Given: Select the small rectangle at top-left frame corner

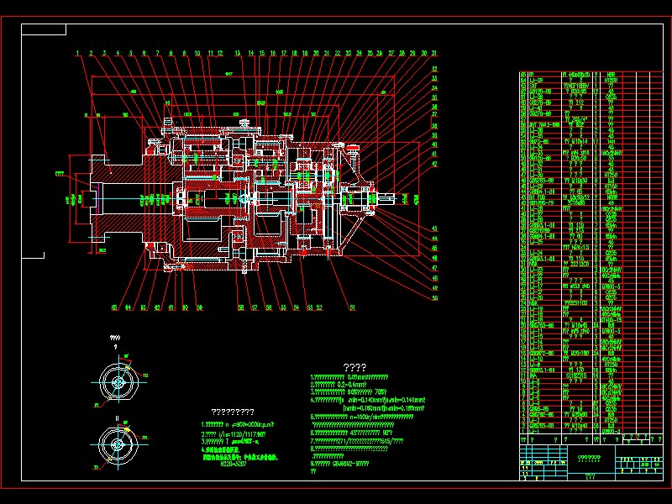Looking at the screenshot, I should pos(44,29).
